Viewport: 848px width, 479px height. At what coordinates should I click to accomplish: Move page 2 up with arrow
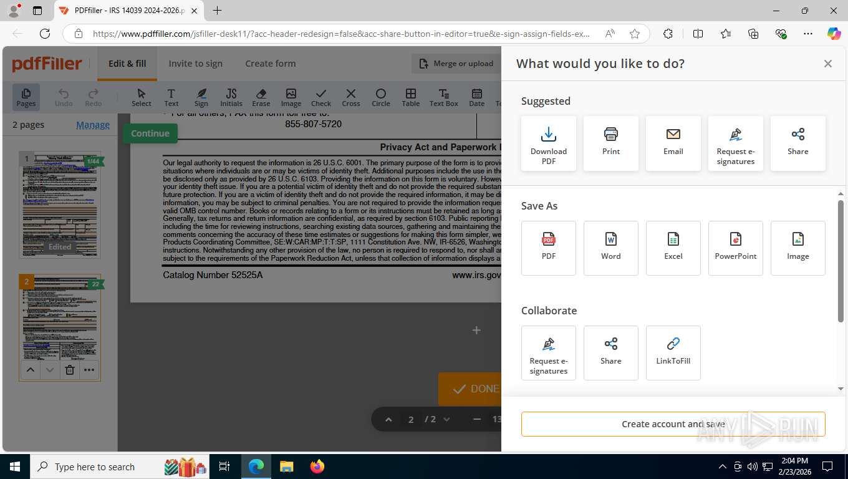click(x=30, y=370)
